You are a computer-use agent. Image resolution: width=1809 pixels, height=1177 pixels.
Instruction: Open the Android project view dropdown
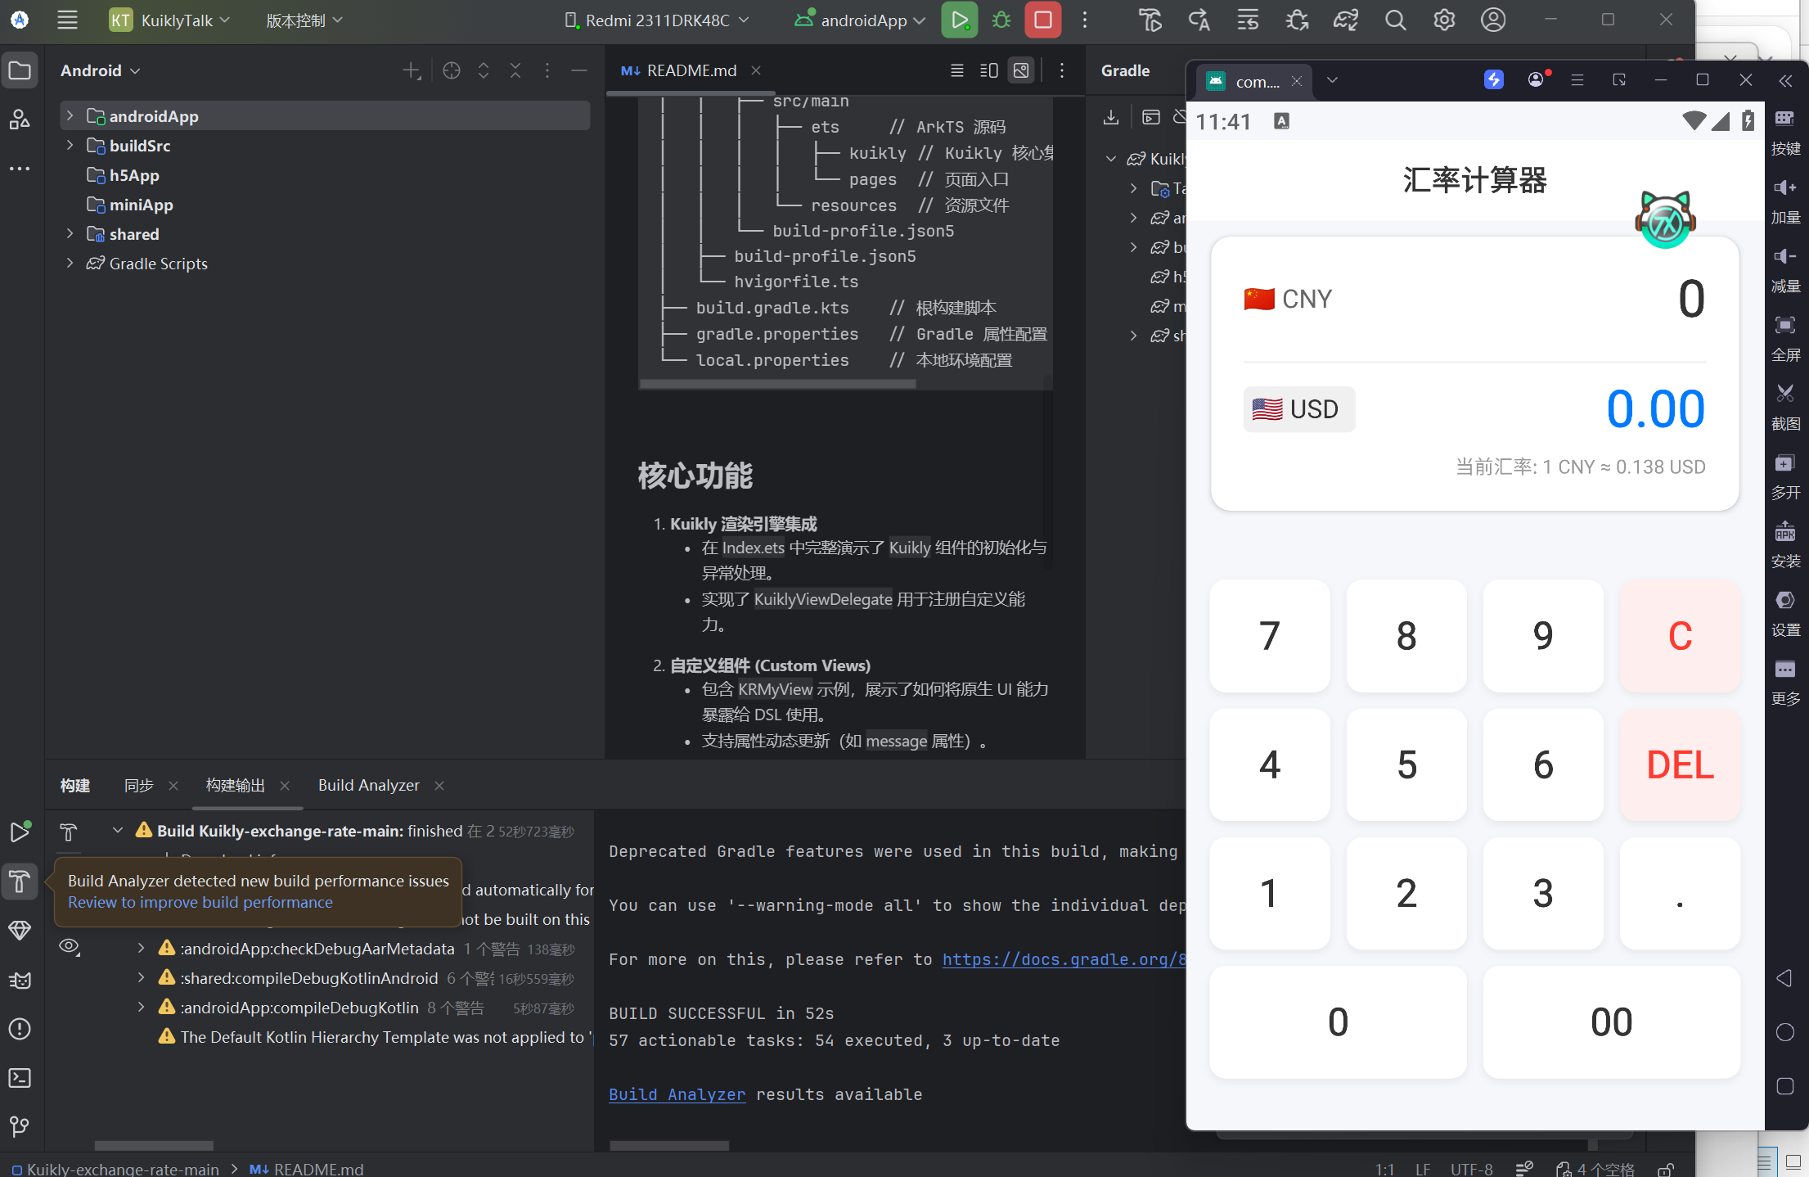(x=100, y=70)
